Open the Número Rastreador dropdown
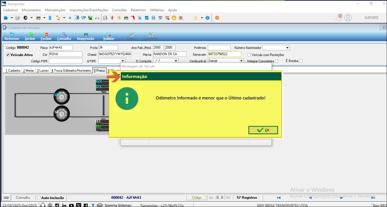Image resolution: width=387 pixels, height=207 pixels. pyautogui.click(x=287, y=48)
